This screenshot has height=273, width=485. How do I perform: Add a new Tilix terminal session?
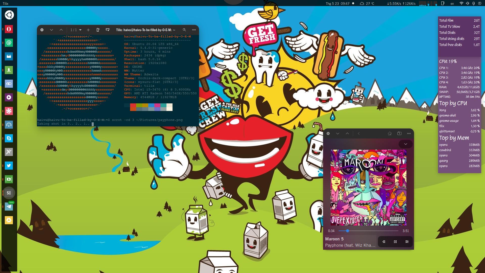coord(88,30)
